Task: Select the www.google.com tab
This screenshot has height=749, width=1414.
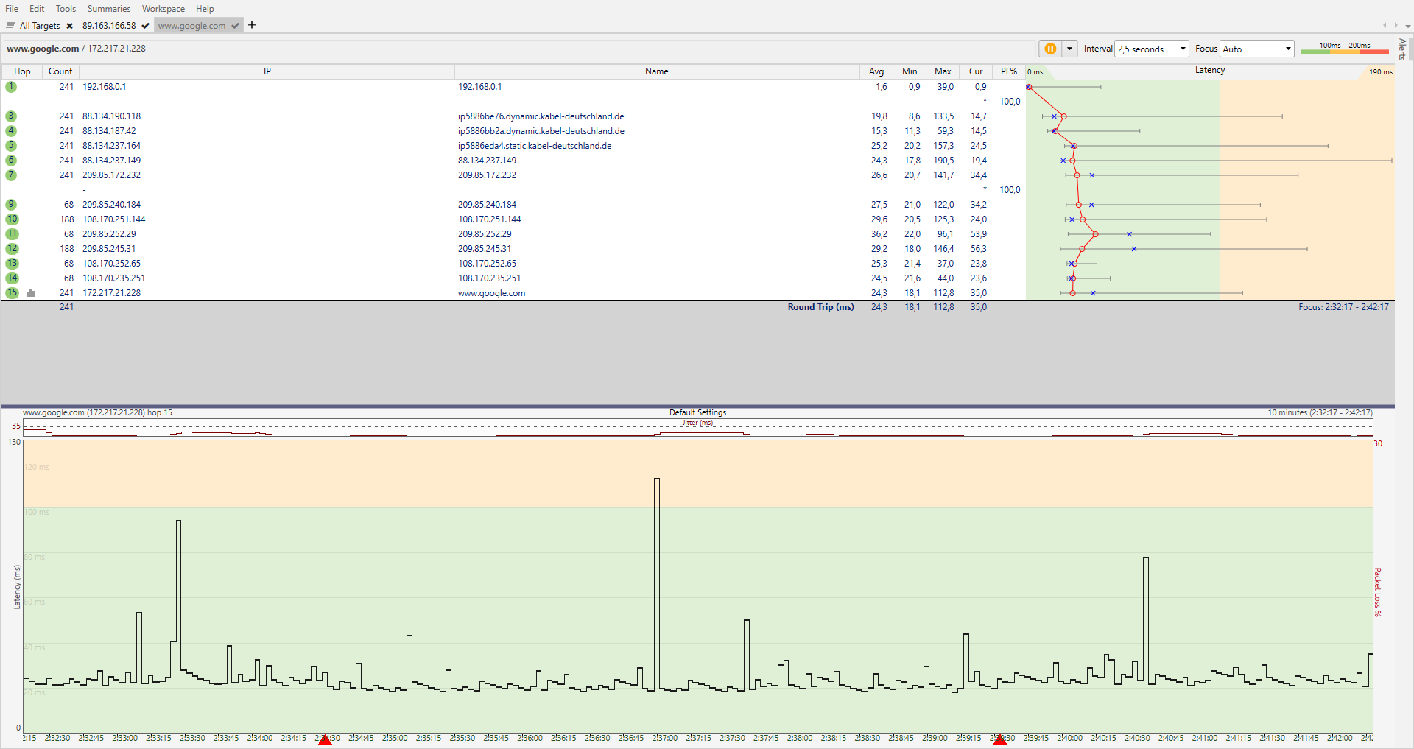Action: [x=191, y=25]
